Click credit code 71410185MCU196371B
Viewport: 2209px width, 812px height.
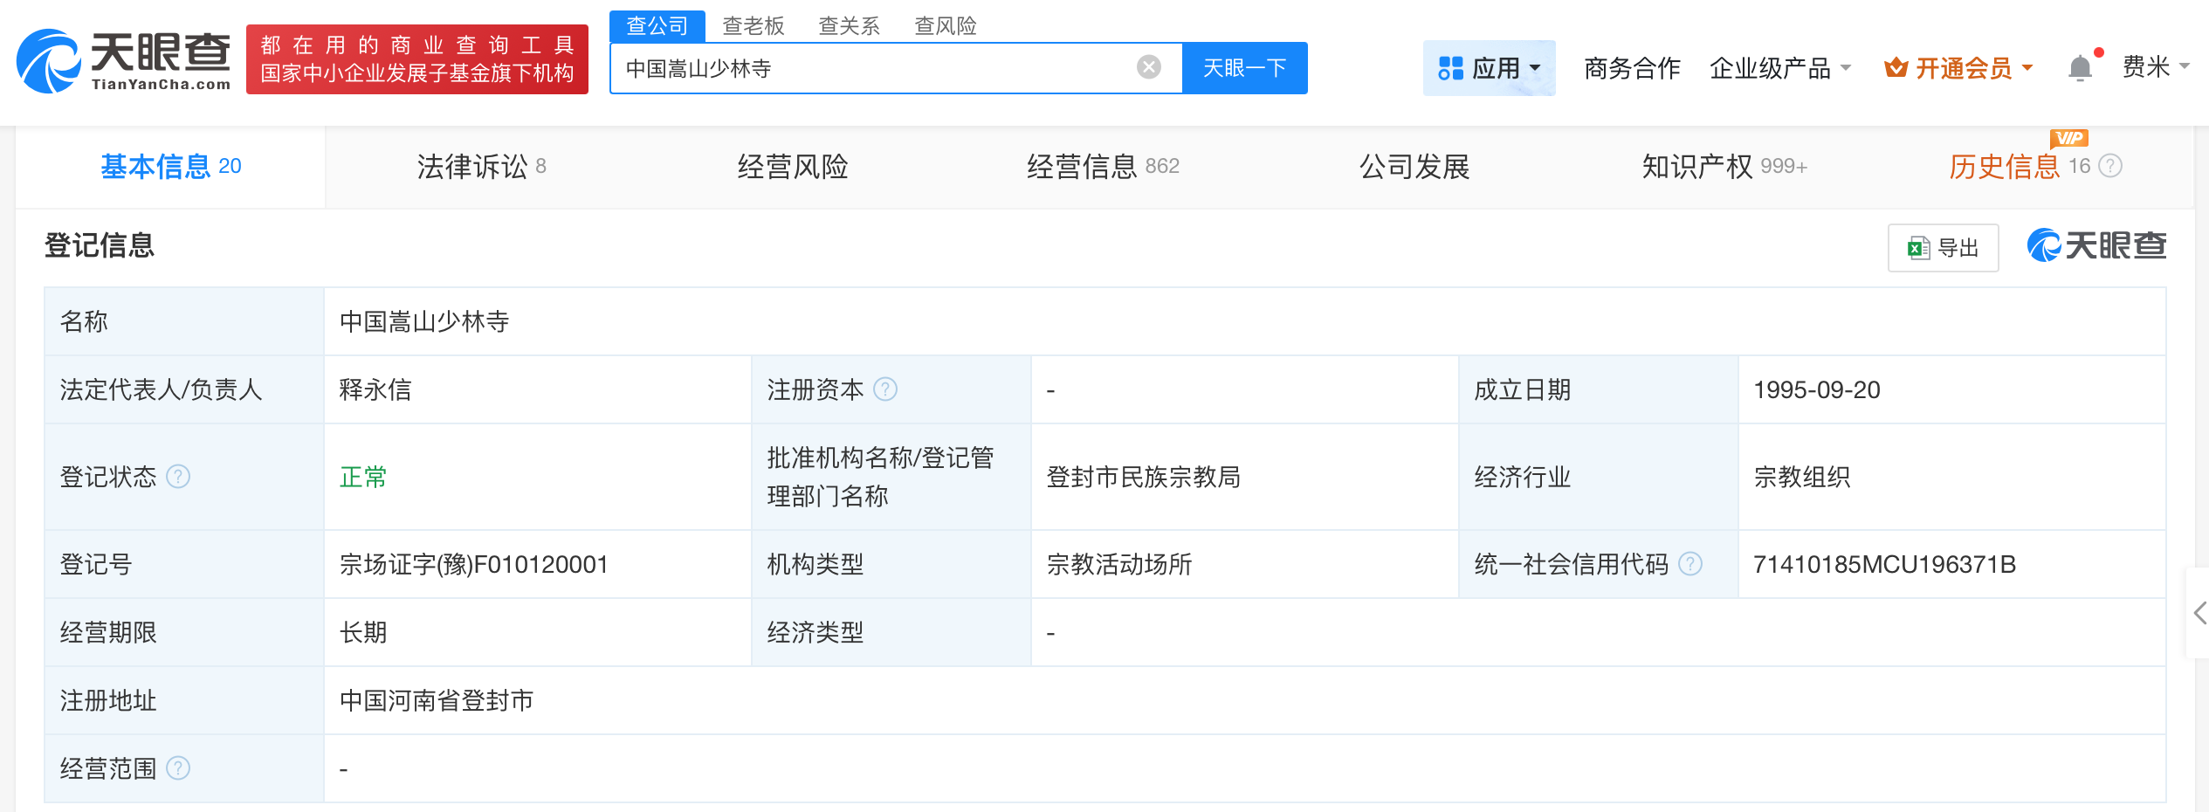click(x=1885, y=564)
